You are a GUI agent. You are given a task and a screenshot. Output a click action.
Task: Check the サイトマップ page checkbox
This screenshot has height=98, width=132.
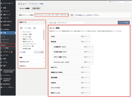click(x=21, y=32)
